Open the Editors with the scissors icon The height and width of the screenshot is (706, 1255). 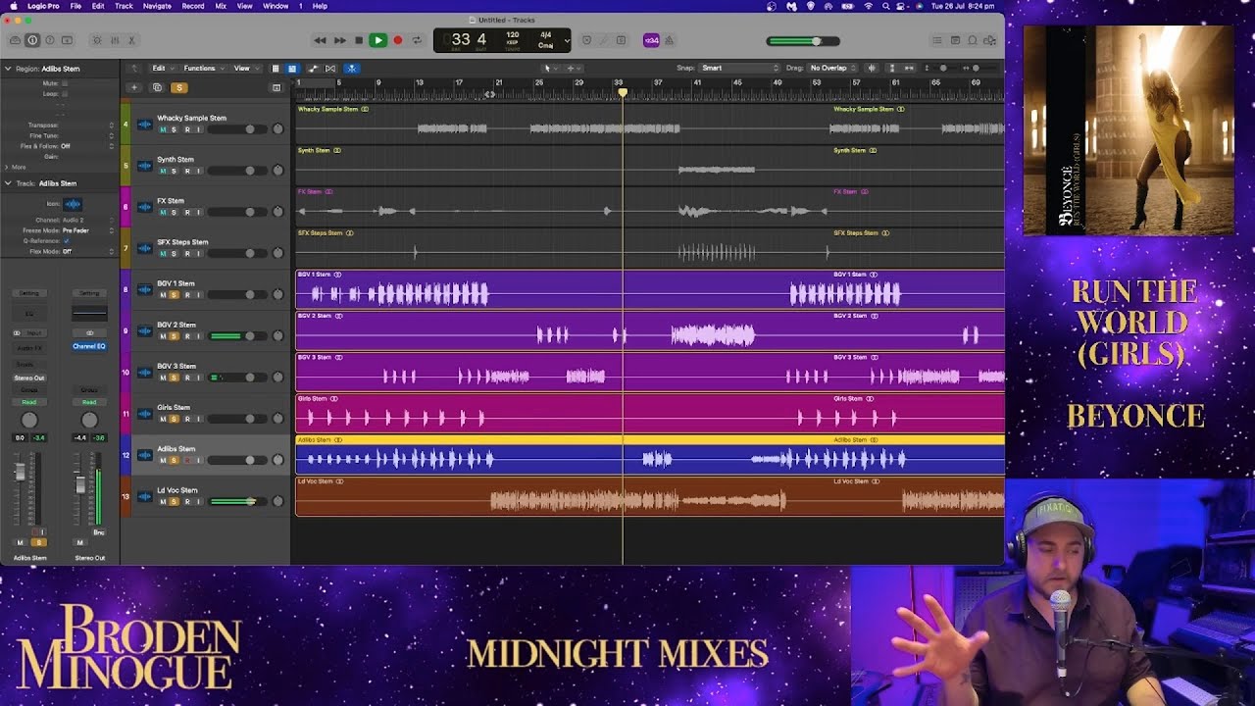tap(131, 40)
